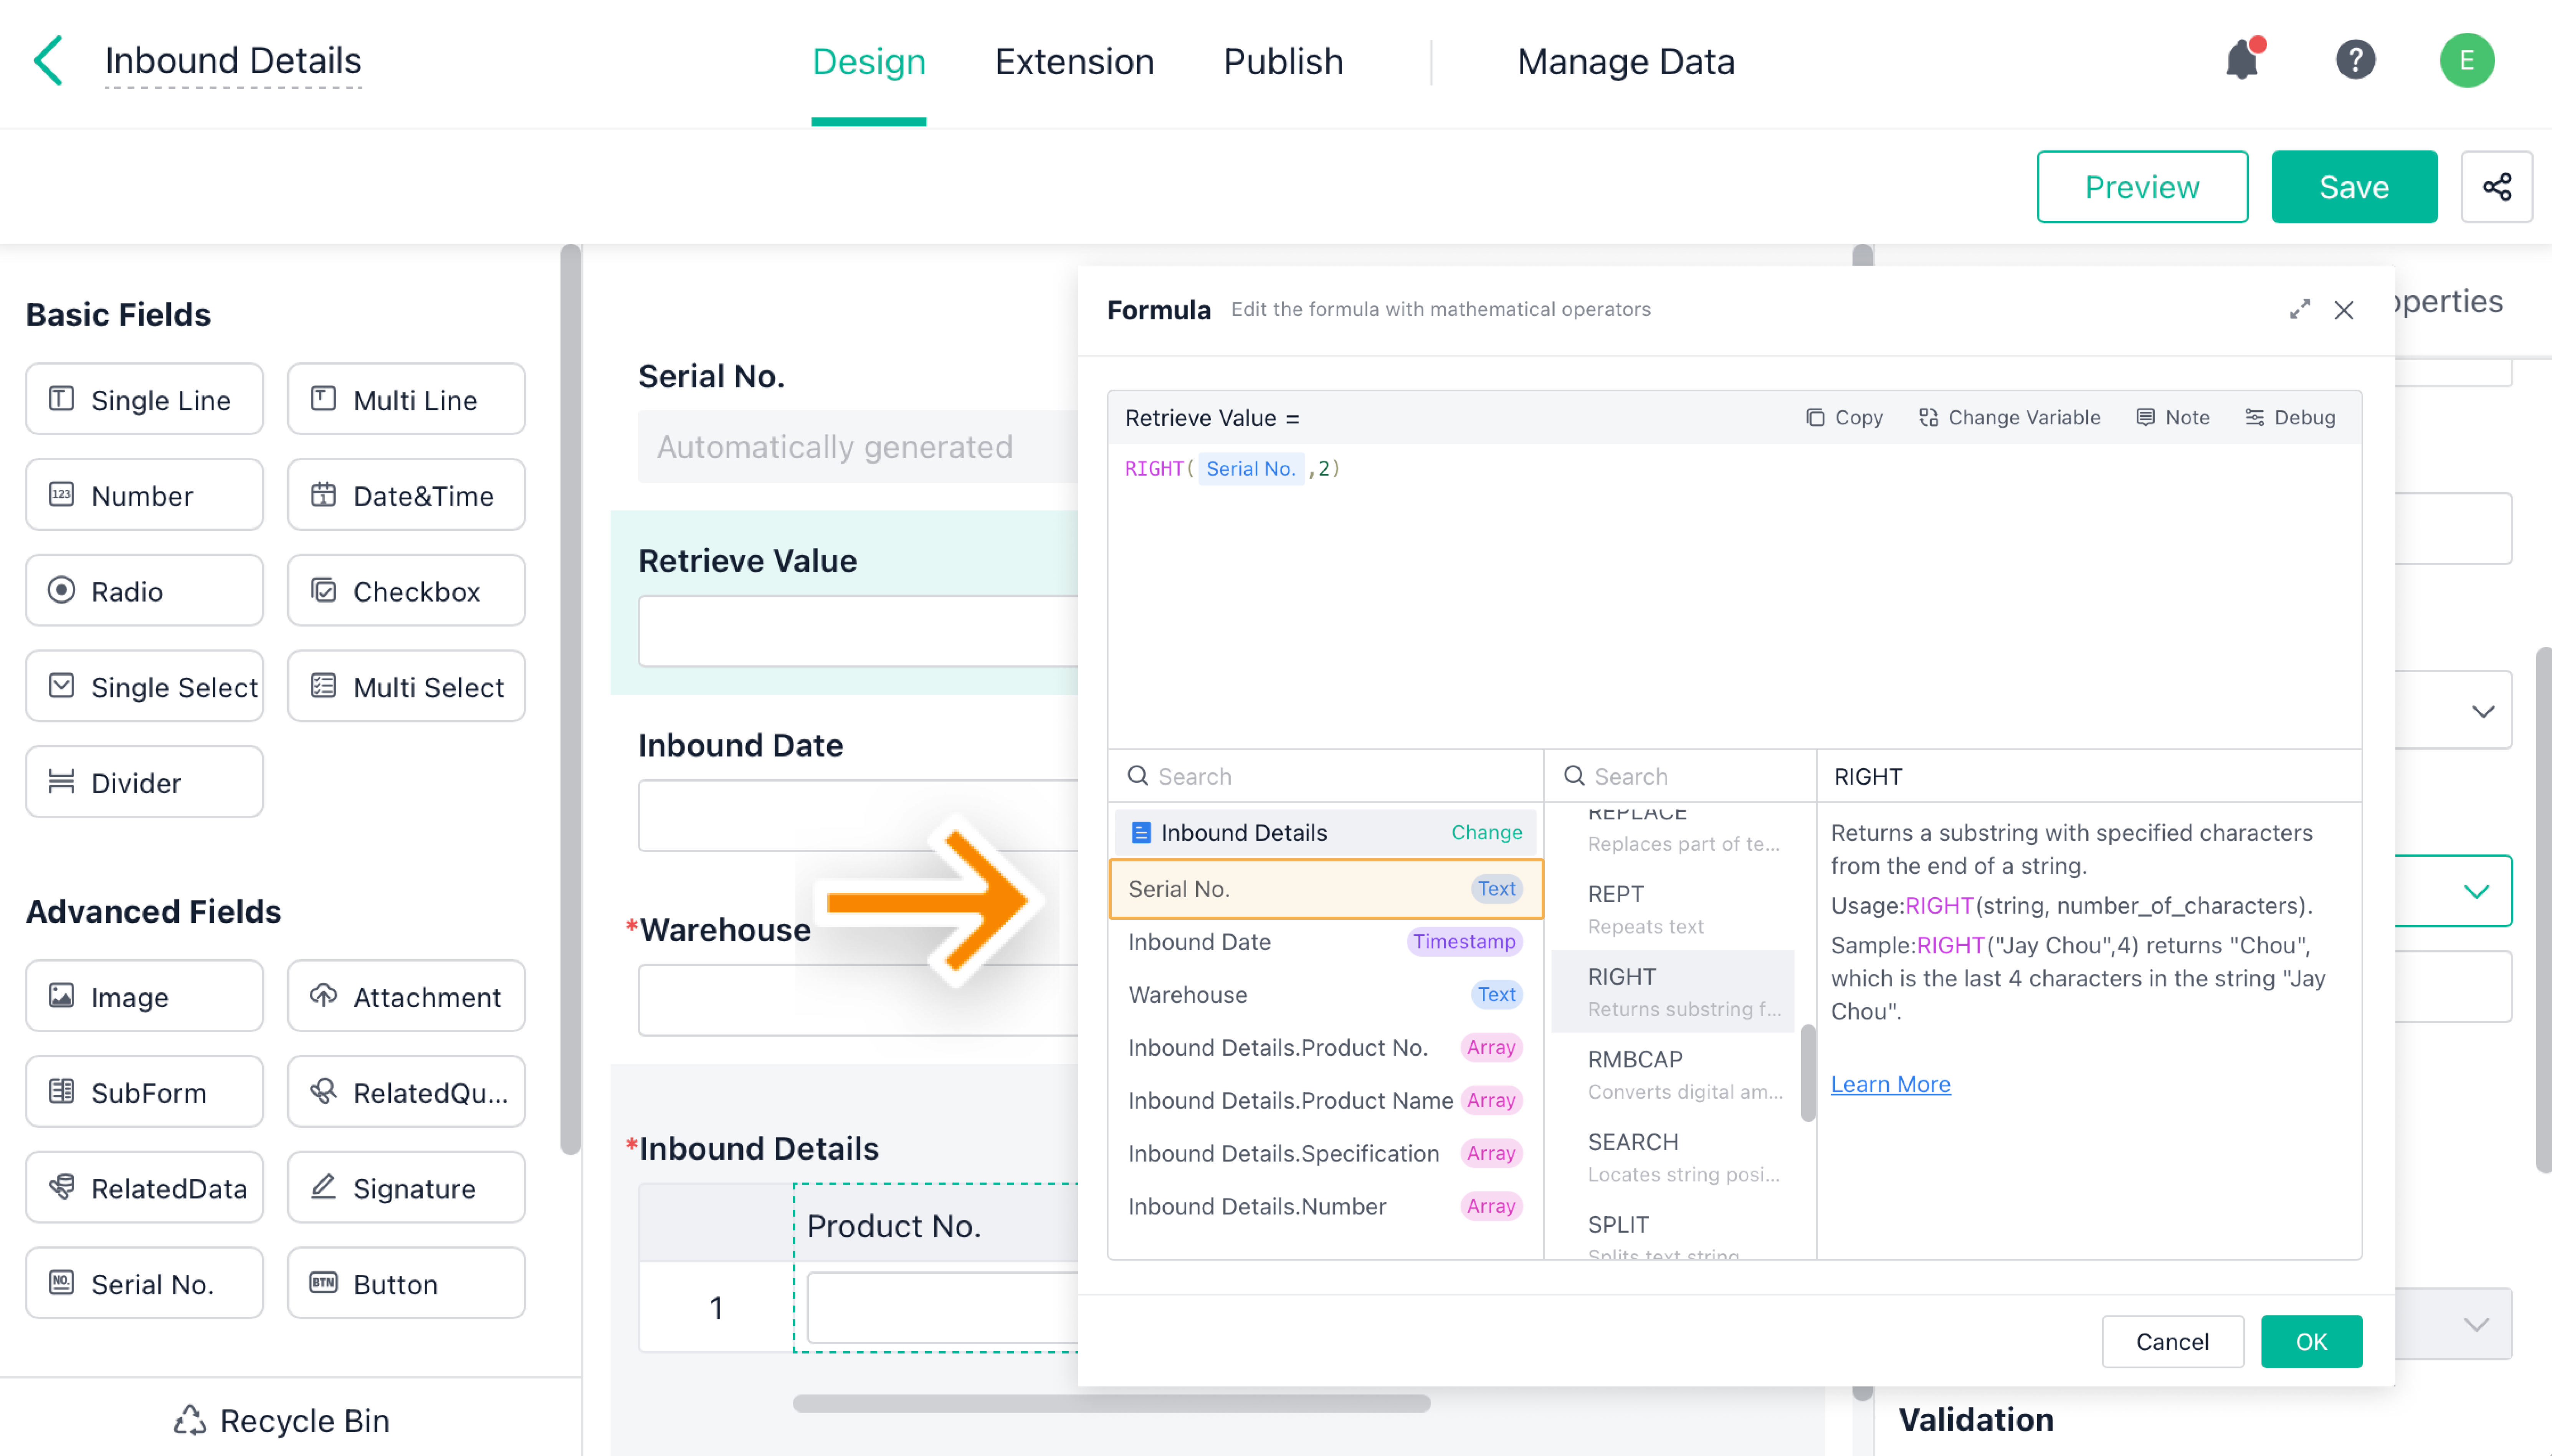Click the Preview button

(x=2142, y=187)
